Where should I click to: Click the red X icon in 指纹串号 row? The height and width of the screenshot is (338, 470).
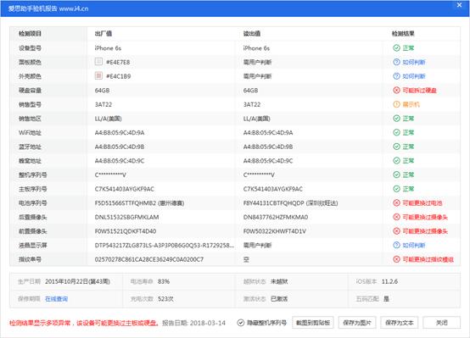(x=396, y=259)
